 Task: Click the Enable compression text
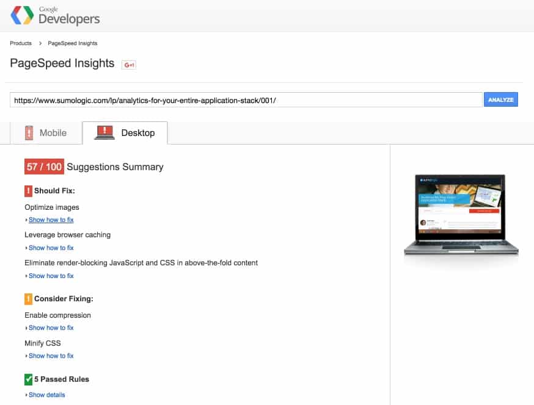pyautogui.click(x=57, y=315)
